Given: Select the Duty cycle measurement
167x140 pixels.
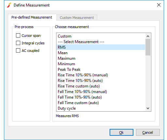Looking at the screenshot, I should (101, 108).
